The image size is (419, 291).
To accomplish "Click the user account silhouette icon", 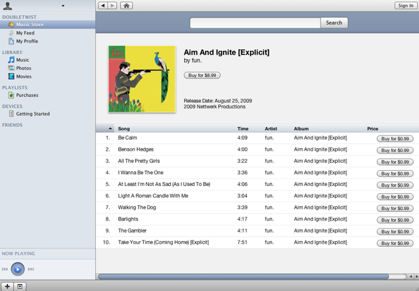I will [x=7, y=5].
